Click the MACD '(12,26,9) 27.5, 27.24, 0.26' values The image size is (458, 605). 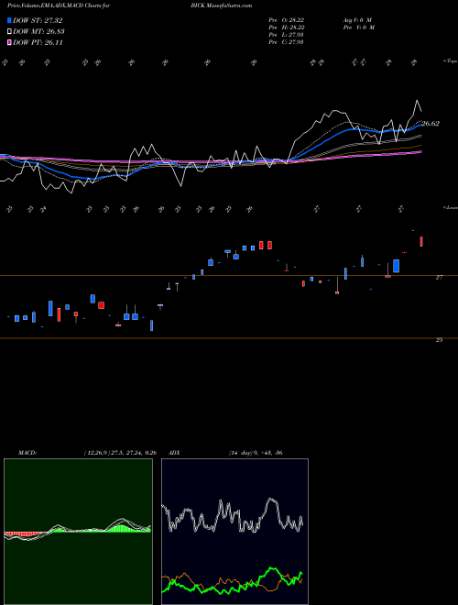coord(120,453)
